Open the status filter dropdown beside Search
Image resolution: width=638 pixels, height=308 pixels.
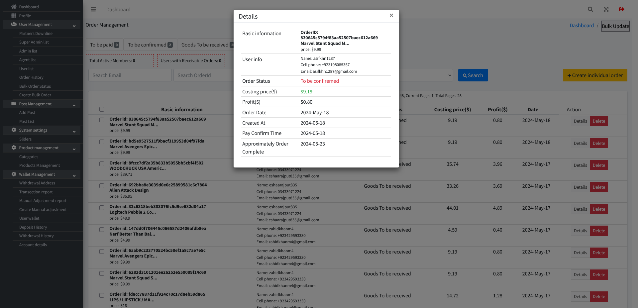coord(427,75)
